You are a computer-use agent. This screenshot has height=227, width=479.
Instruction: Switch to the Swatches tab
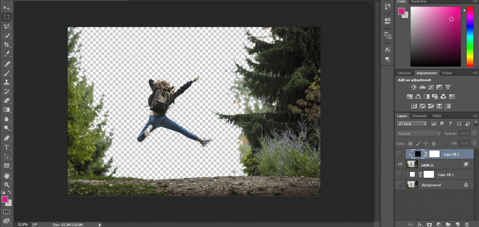point(419,1)
